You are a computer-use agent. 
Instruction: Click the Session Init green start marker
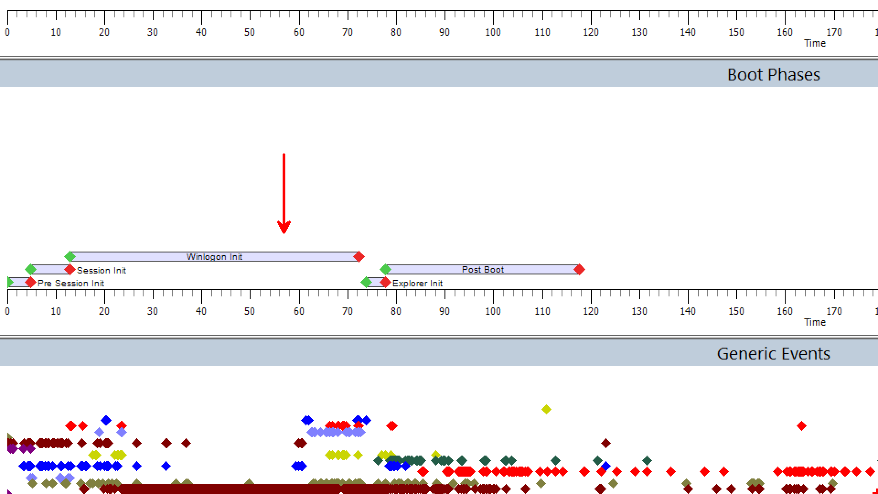pos(31,269)
